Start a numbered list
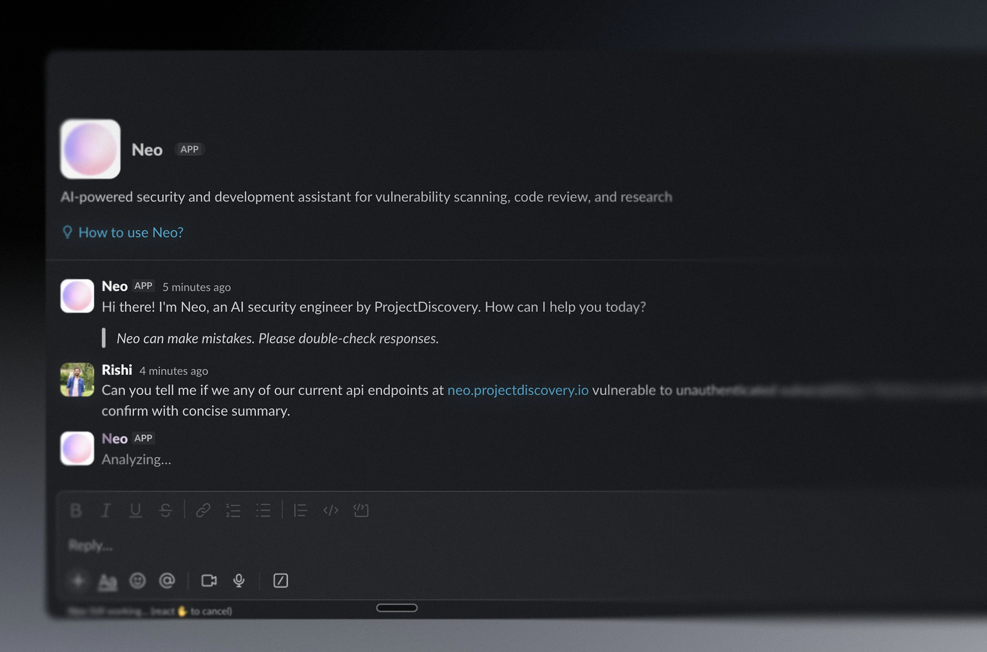The width and height of the screenshot is (987, 652). click(x=233, y=510)
